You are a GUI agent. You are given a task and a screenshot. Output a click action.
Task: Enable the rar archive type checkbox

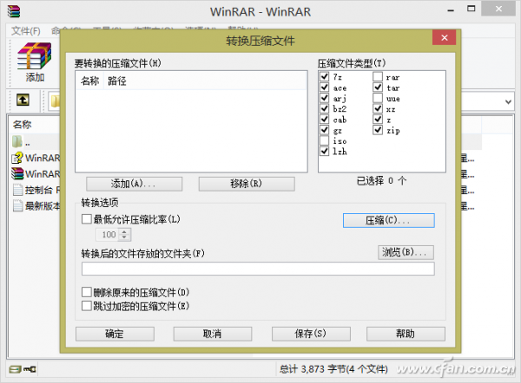378,76
